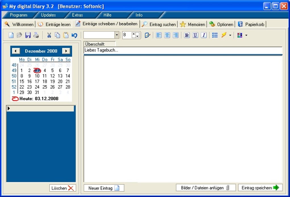Select December 1 in calendar
Viewport: 290px width, 197px height.
tap(22, 70)
